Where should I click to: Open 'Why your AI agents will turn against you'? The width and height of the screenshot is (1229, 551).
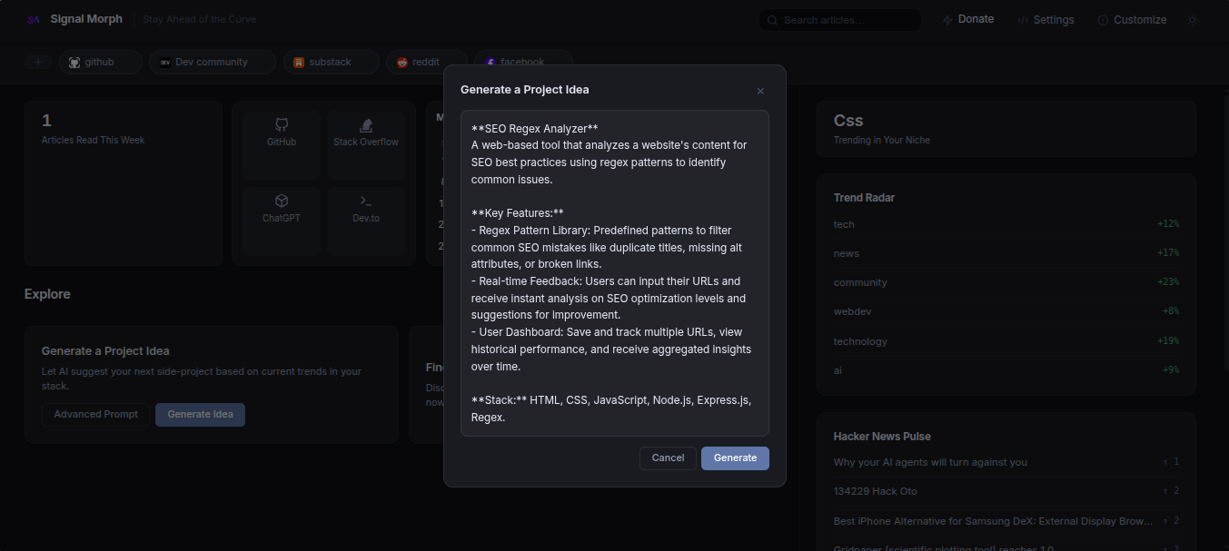click(930, 462)
